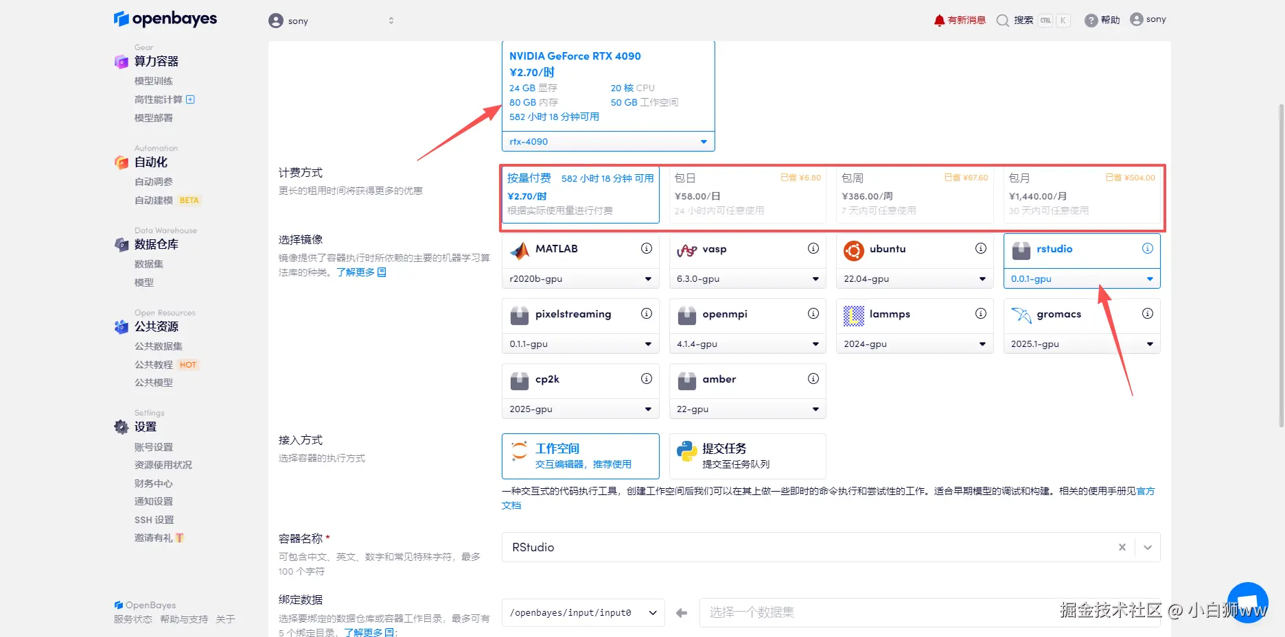Click the vasp logo icon
Image resolution: width=1285 pixels, height=637 pixels.
pyautogui.click(x=687, y=251)
